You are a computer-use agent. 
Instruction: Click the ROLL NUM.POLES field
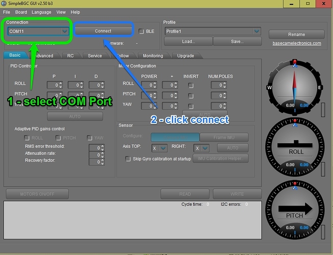pyautogui.click(x=219, y=85)
